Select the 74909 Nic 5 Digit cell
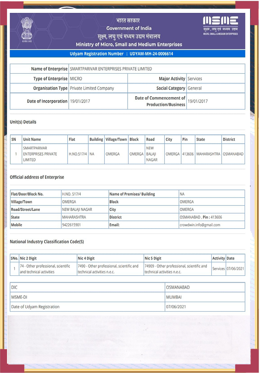The image size is (260, 373). click(177, 269)
